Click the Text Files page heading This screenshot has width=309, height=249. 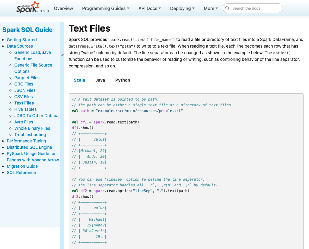point(89,28)
